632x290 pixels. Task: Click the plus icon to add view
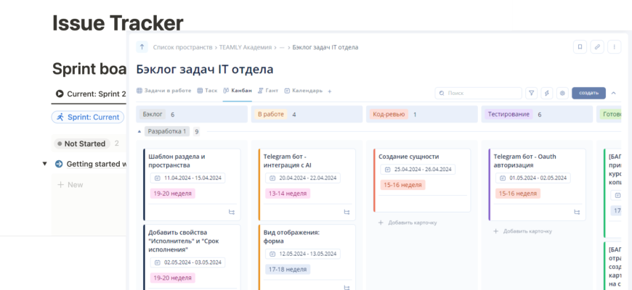(x=329, y=91)
